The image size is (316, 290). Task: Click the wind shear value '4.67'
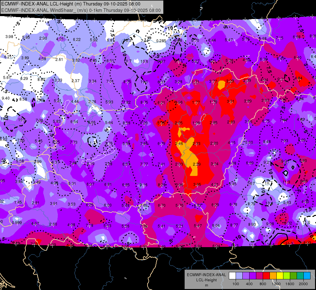[x=35, y=223]
